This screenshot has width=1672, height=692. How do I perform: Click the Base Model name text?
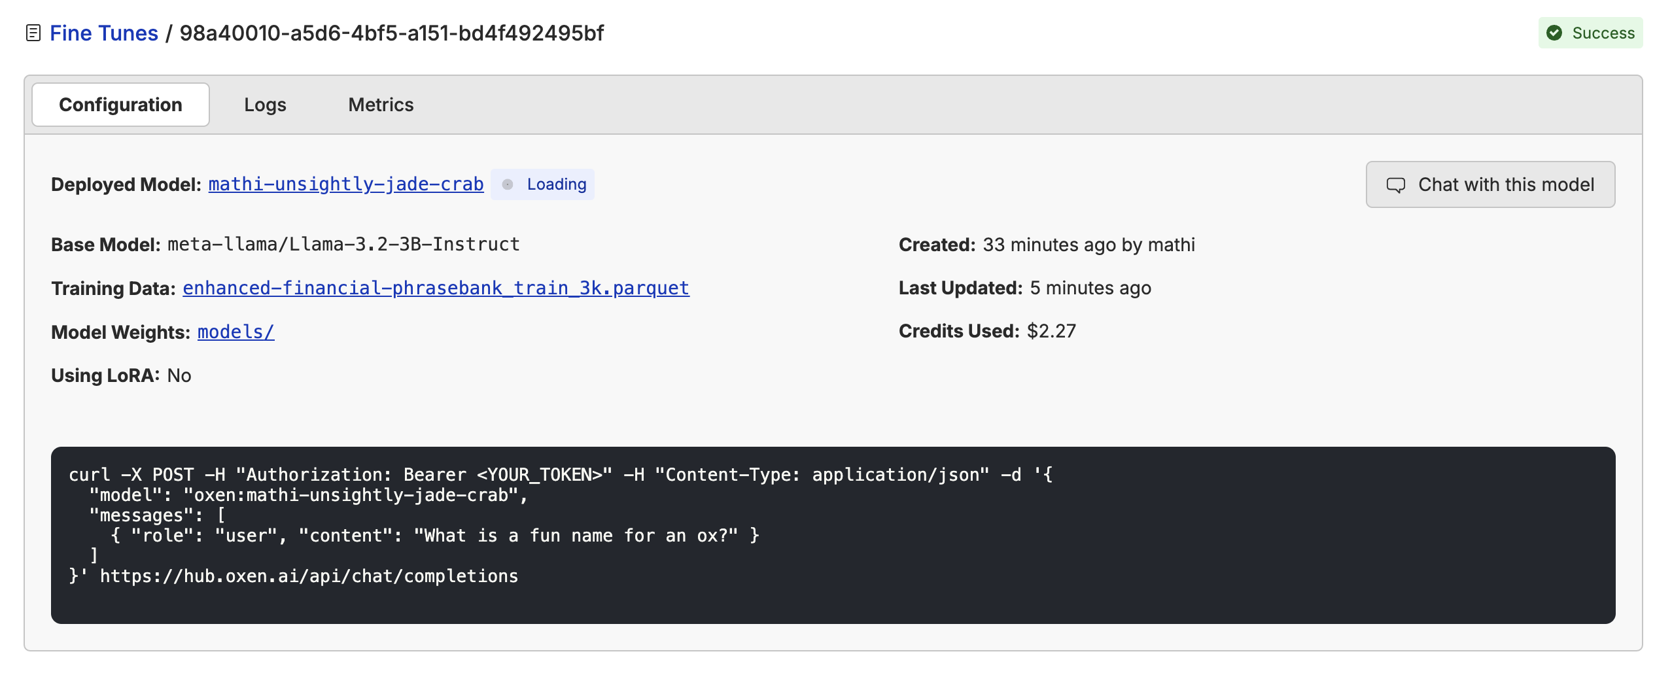(x=342, y=244)
